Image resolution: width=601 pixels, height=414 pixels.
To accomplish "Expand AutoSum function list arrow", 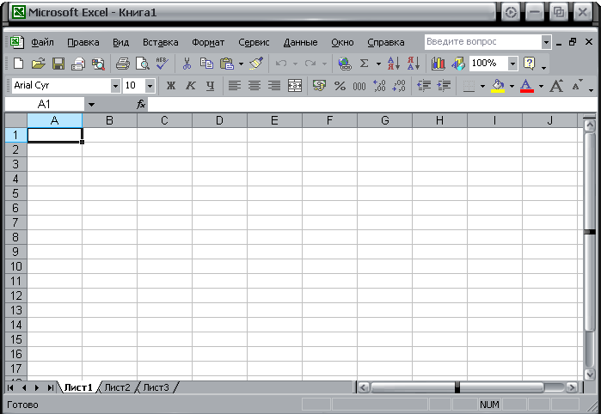I will [x=378, y=64].
